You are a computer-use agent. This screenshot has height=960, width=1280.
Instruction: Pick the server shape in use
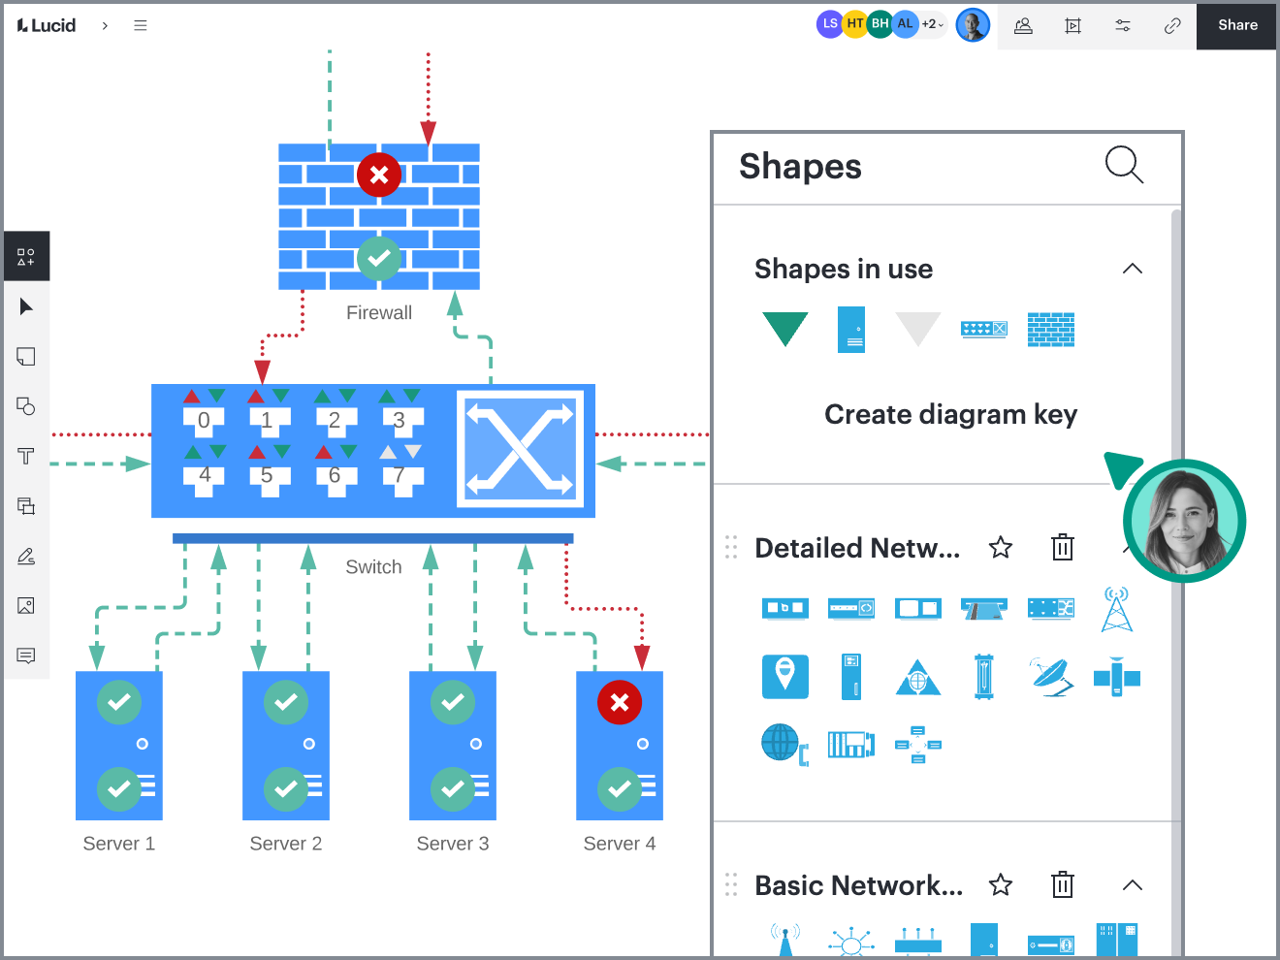[851, 330]
